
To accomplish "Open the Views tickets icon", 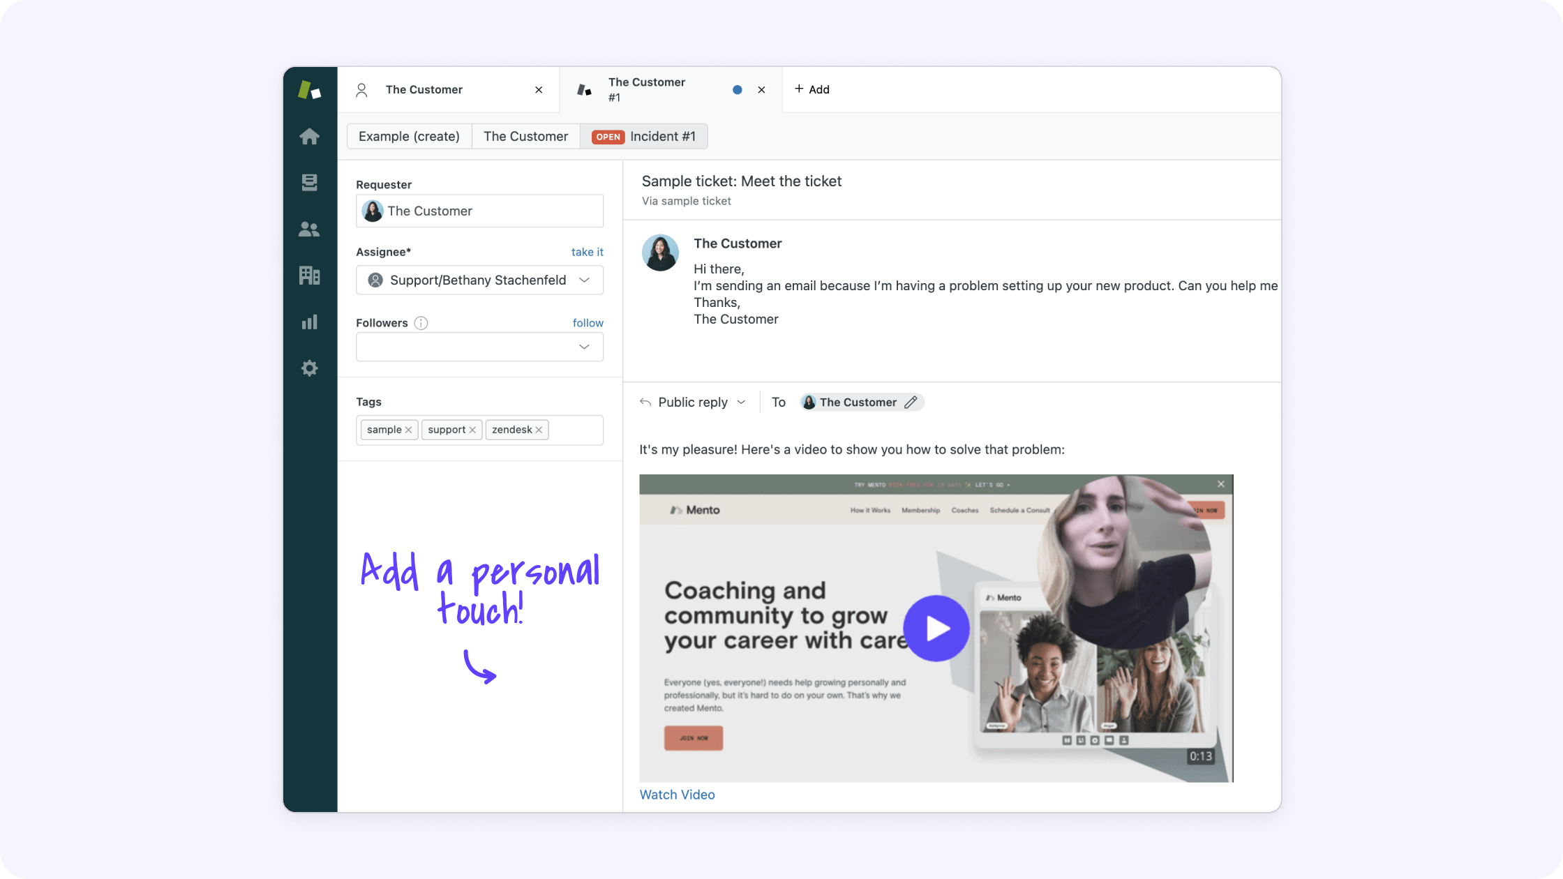I will [309, 182].
